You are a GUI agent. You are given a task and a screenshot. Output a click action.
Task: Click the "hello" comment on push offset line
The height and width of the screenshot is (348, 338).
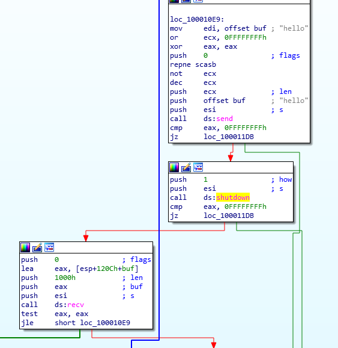(x=294, y=101)
